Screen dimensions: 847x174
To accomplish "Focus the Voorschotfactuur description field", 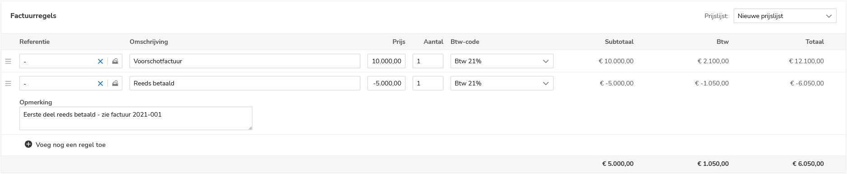I will point(245,61).
